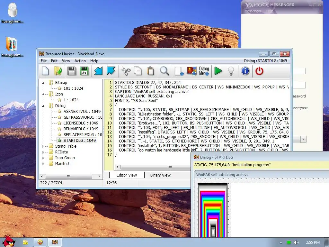Expand the Icon Group node
The height and width of the screenshot is (247, 329).
[x=43, y=158]
